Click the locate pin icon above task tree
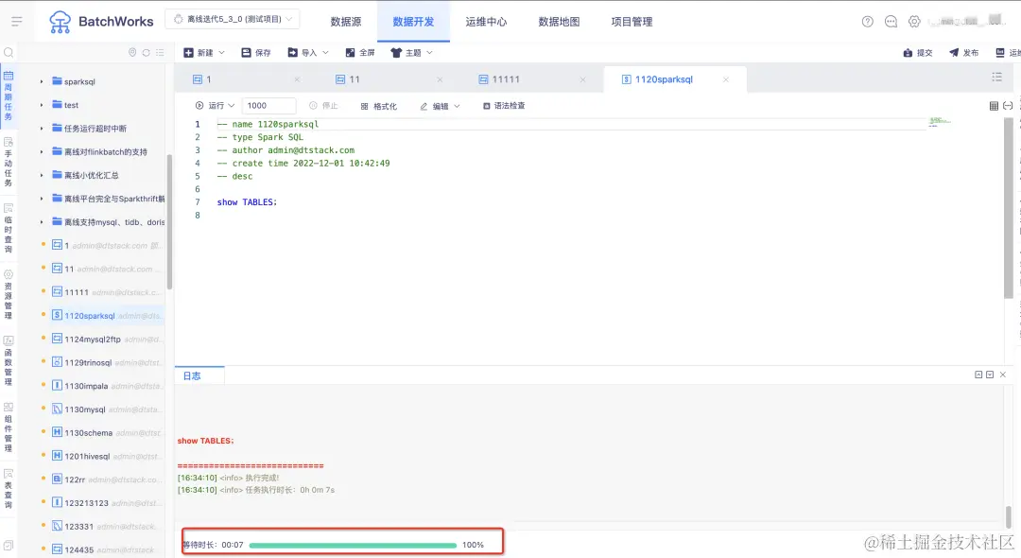 point(132,53)
